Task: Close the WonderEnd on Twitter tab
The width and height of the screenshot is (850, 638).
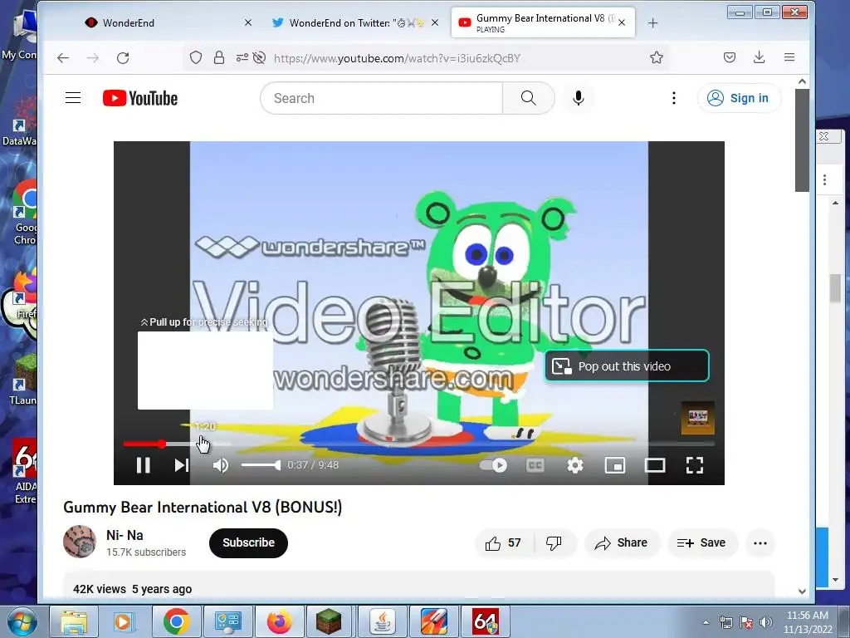Action: coord(435,22)
